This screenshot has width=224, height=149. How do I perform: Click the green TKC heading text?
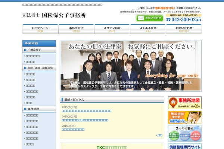[112, 147]
